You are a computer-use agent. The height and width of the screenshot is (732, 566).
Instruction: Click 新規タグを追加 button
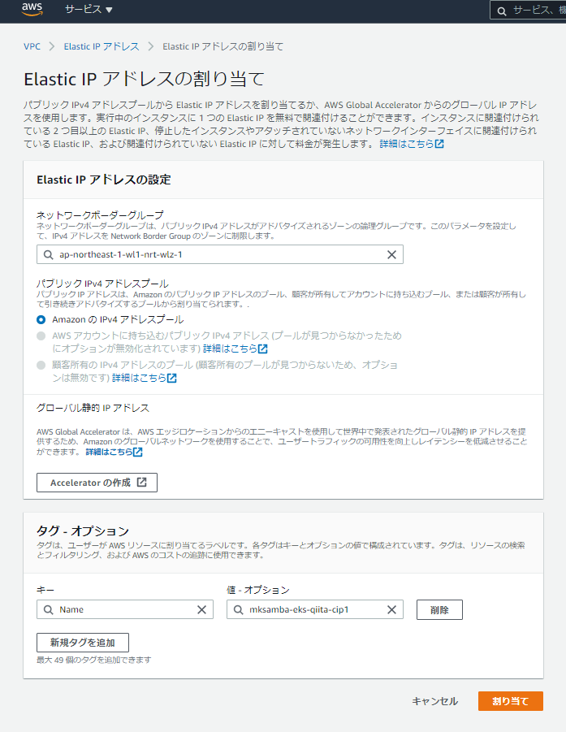point(83,643)
